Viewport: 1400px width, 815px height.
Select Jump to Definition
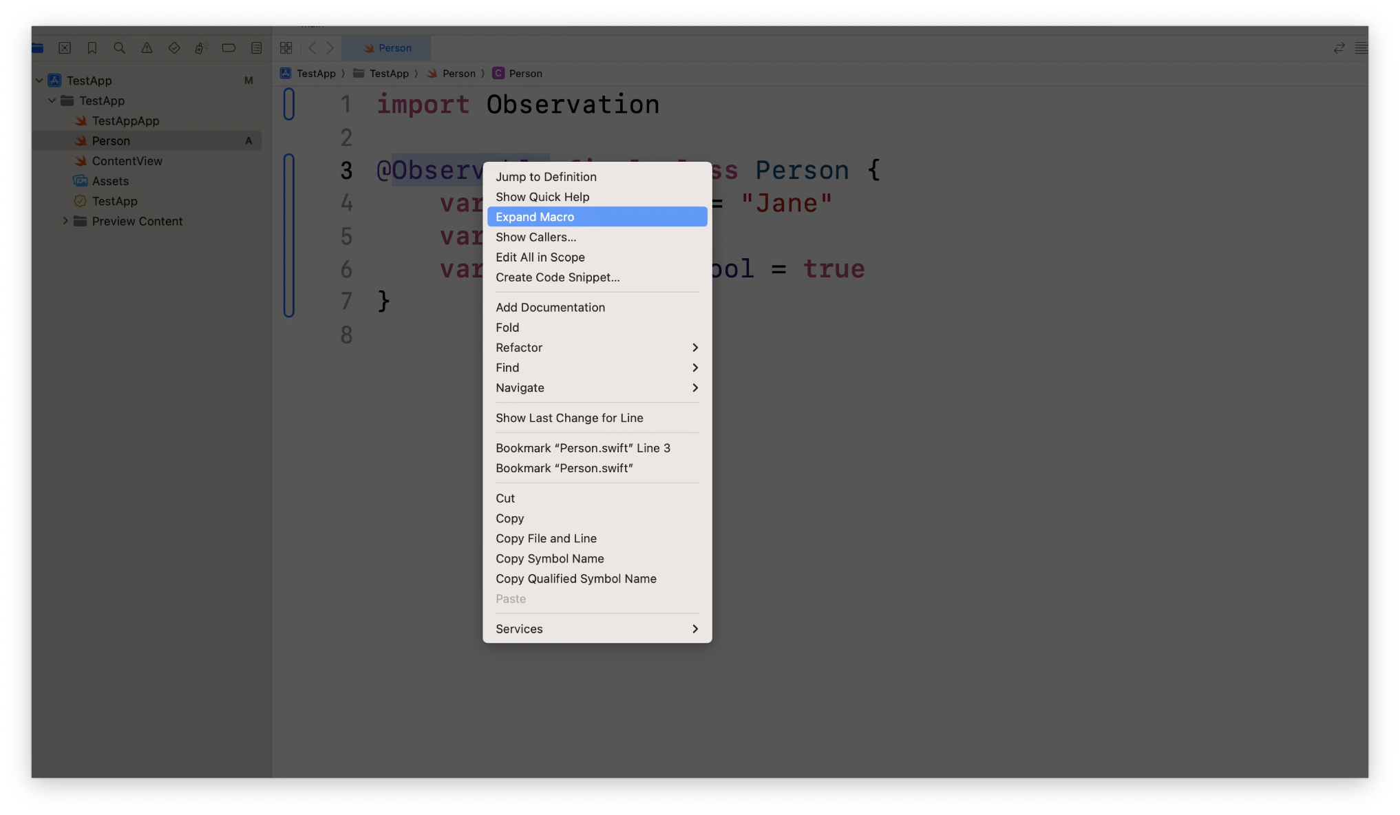click(x=546, y=177)
